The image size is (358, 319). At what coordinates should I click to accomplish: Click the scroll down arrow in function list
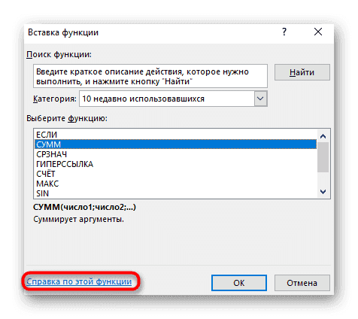coord(323,192)
